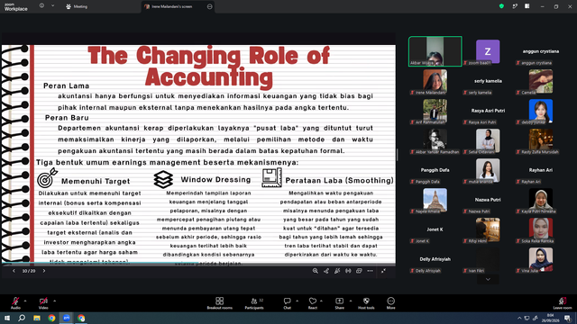
Task: Go to the next shared slide
Action: [44, 271]
